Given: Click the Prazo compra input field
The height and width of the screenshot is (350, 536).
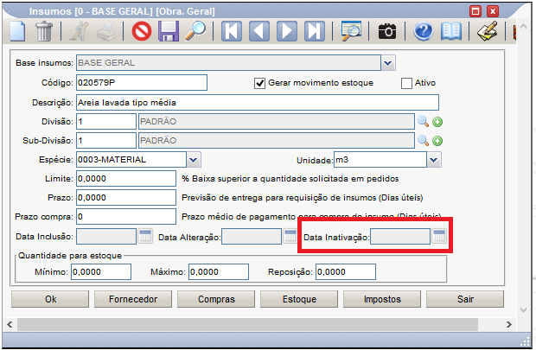Looking at the screenshot, I should (x=126, y=217).
